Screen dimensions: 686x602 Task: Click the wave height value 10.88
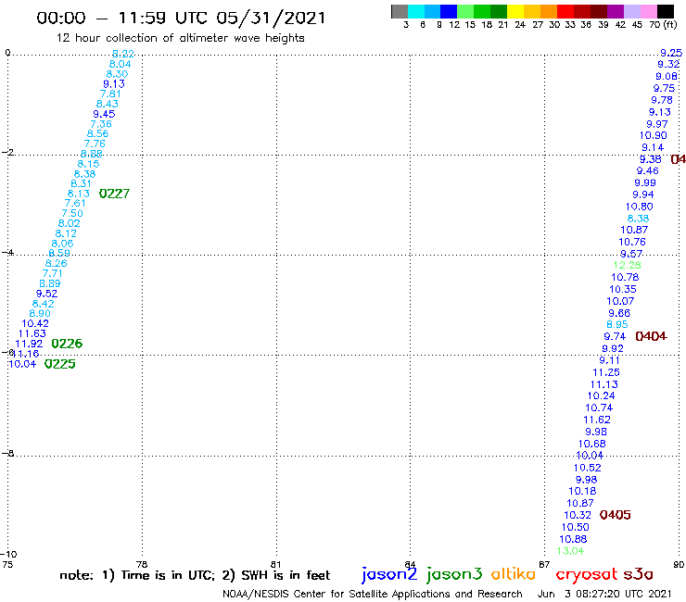[x=573, y=539]
